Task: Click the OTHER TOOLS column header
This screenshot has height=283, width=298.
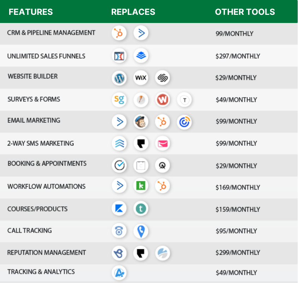Action: 245,12
